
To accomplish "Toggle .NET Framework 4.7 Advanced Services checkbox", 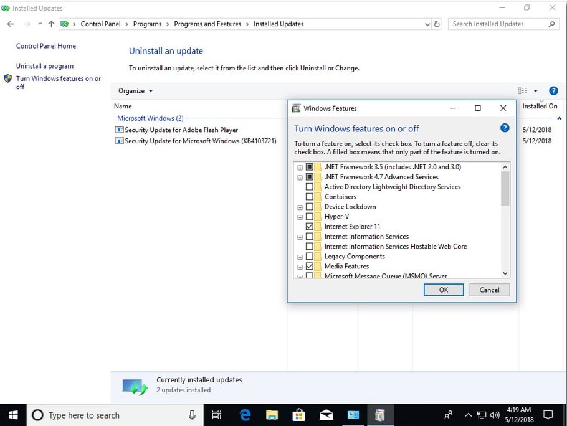I will tap(310, 177).
